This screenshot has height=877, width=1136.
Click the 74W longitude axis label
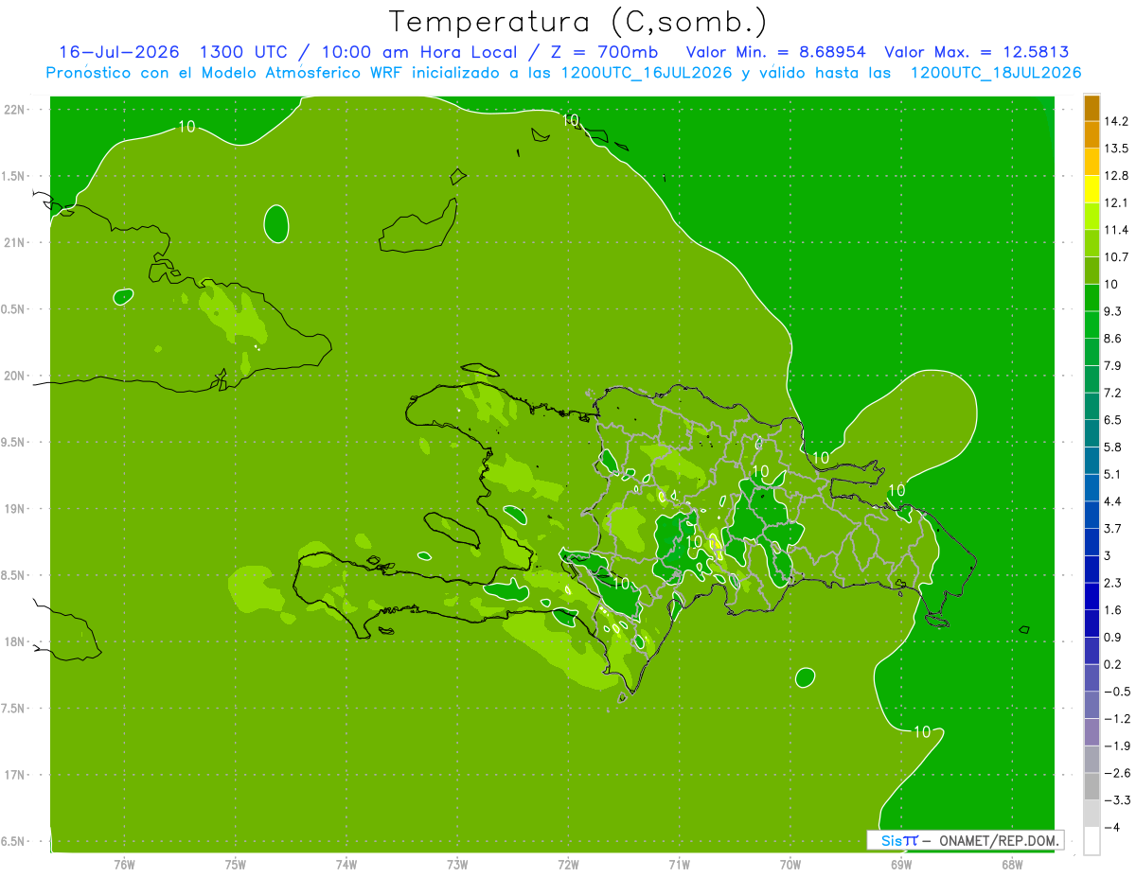346,864
